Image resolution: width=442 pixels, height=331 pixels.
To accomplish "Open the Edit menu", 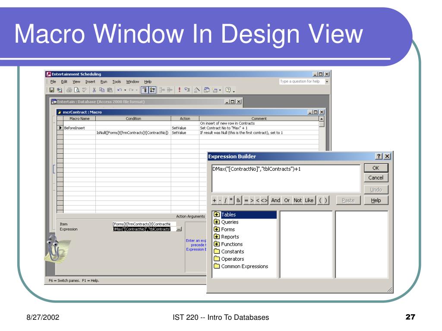I will 64,81.
